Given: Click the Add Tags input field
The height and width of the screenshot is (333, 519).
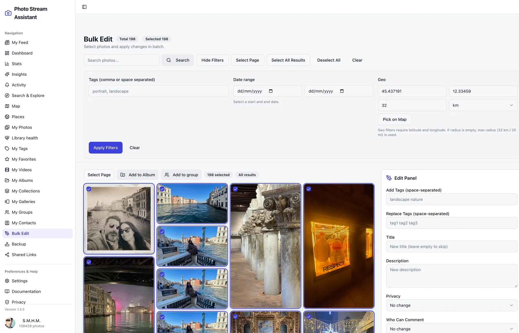Looking at the screenshot, I should click(452, 199).
